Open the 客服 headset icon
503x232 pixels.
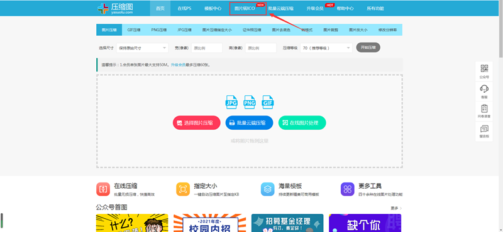[484, 88]
